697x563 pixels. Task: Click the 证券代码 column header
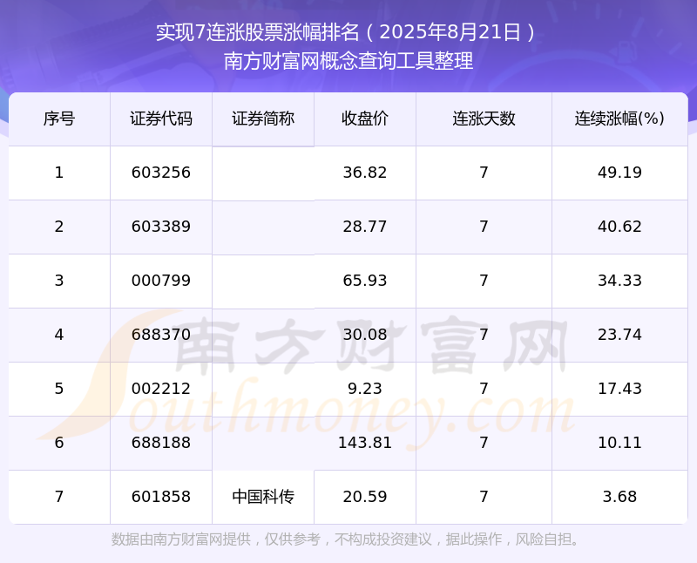coord(161,119)
